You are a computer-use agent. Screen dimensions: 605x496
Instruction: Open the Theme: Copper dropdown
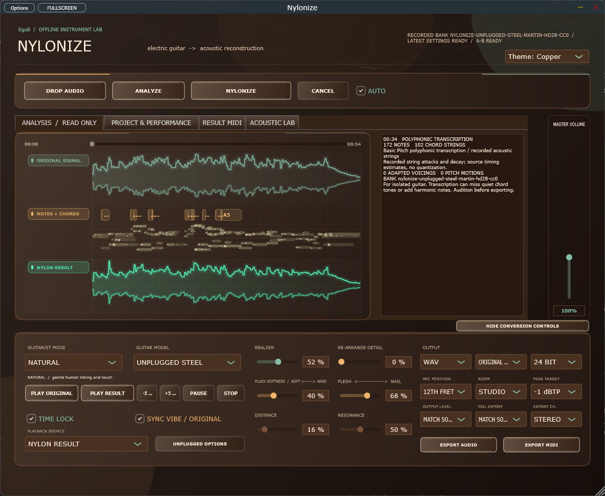547,56
